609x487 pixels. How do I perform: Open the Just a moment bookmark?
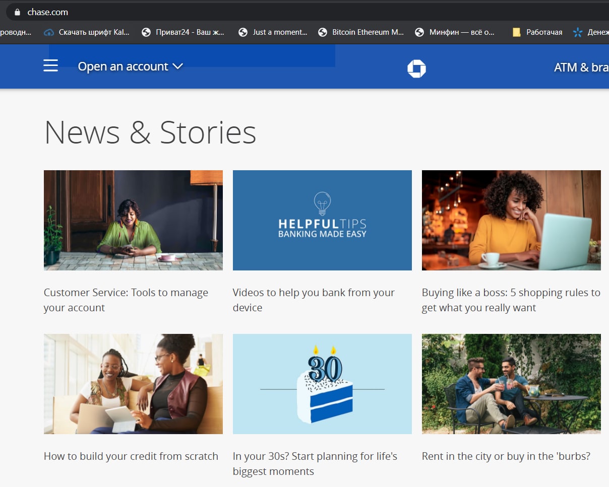click(x=273, y=32)
